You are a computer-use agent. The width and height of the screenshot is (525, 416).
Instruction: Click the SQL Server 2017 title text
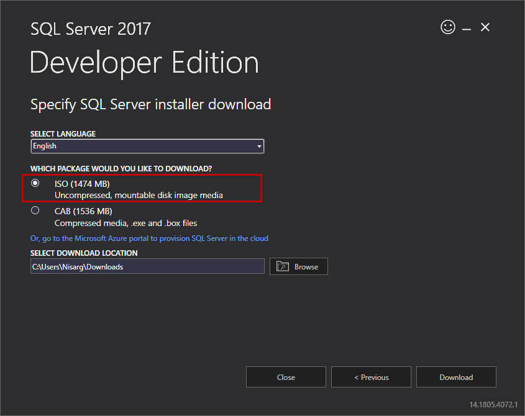90,29
